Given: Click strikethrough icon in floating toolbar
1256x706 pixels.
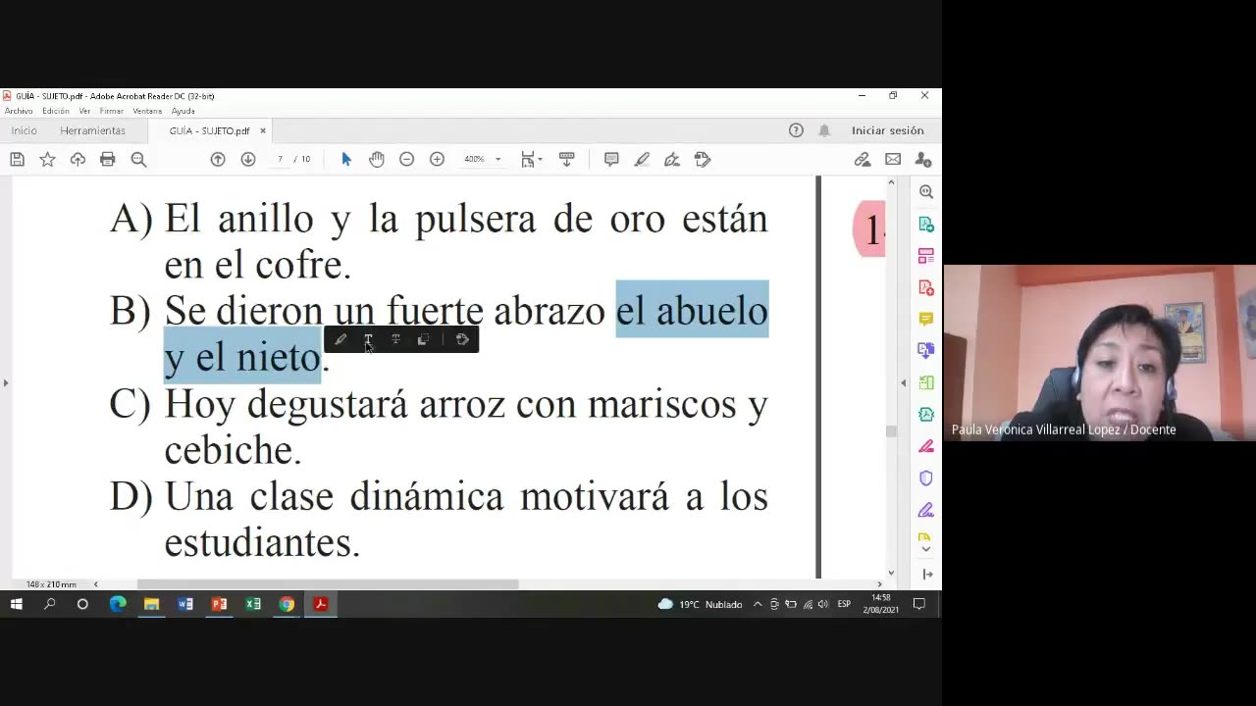Looking at the screenshot, I should [x=395, y=339].
